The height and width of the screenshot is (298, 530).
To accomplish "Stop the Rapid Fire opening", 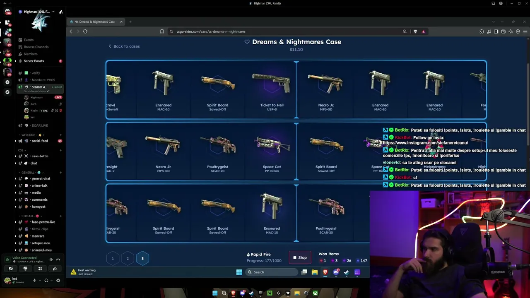I will click(300, 257).
